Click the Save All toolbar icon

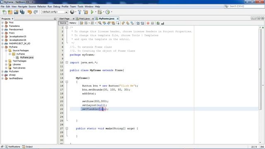click(22, 12)
